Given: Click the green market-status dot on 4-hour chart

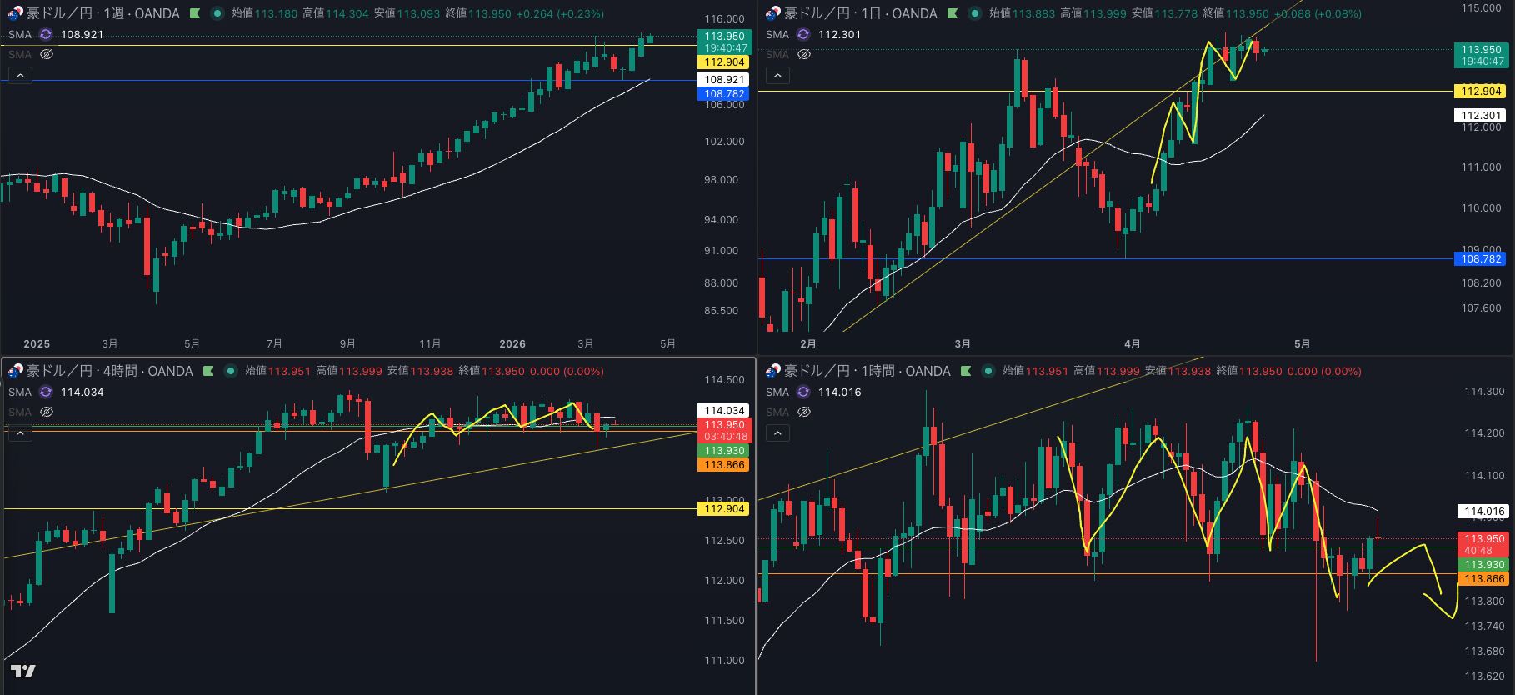Looking at the screenshot, I should coord(231,371).
